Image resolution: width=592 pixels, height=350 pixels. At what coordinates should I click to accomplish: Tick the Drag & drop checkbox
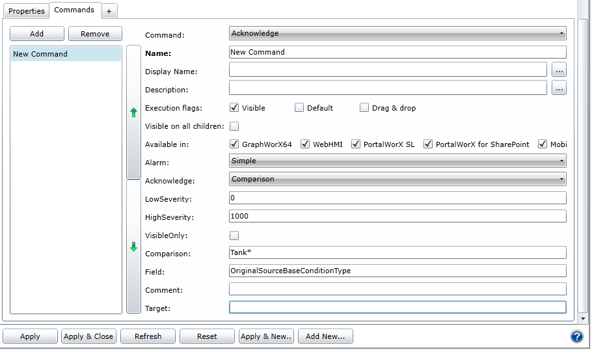364,108
